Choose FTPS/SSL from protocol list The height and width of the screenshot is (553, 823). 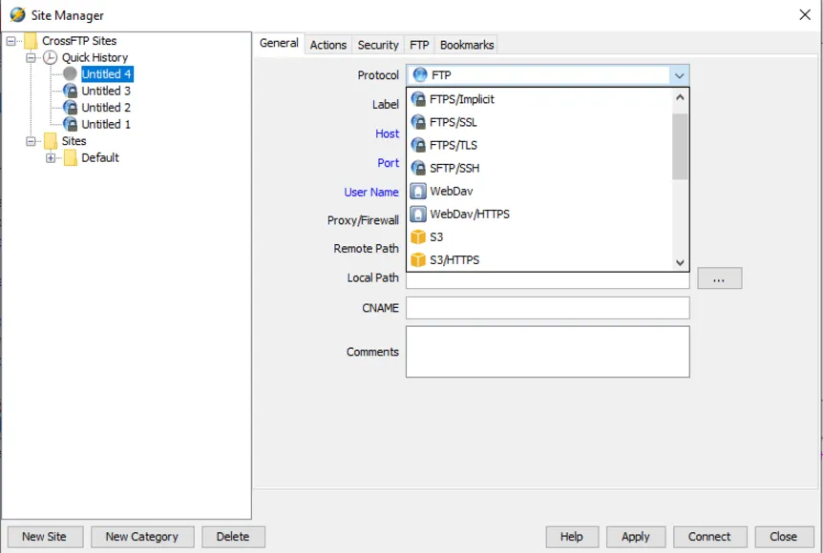coord(539,122)
